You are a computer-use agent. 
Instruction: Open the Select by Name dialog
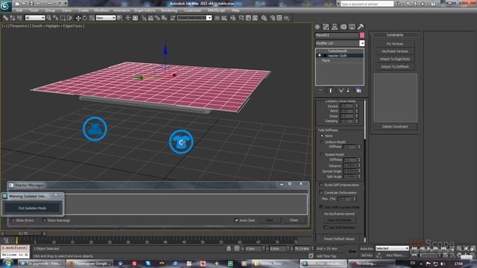pos(56,18)
